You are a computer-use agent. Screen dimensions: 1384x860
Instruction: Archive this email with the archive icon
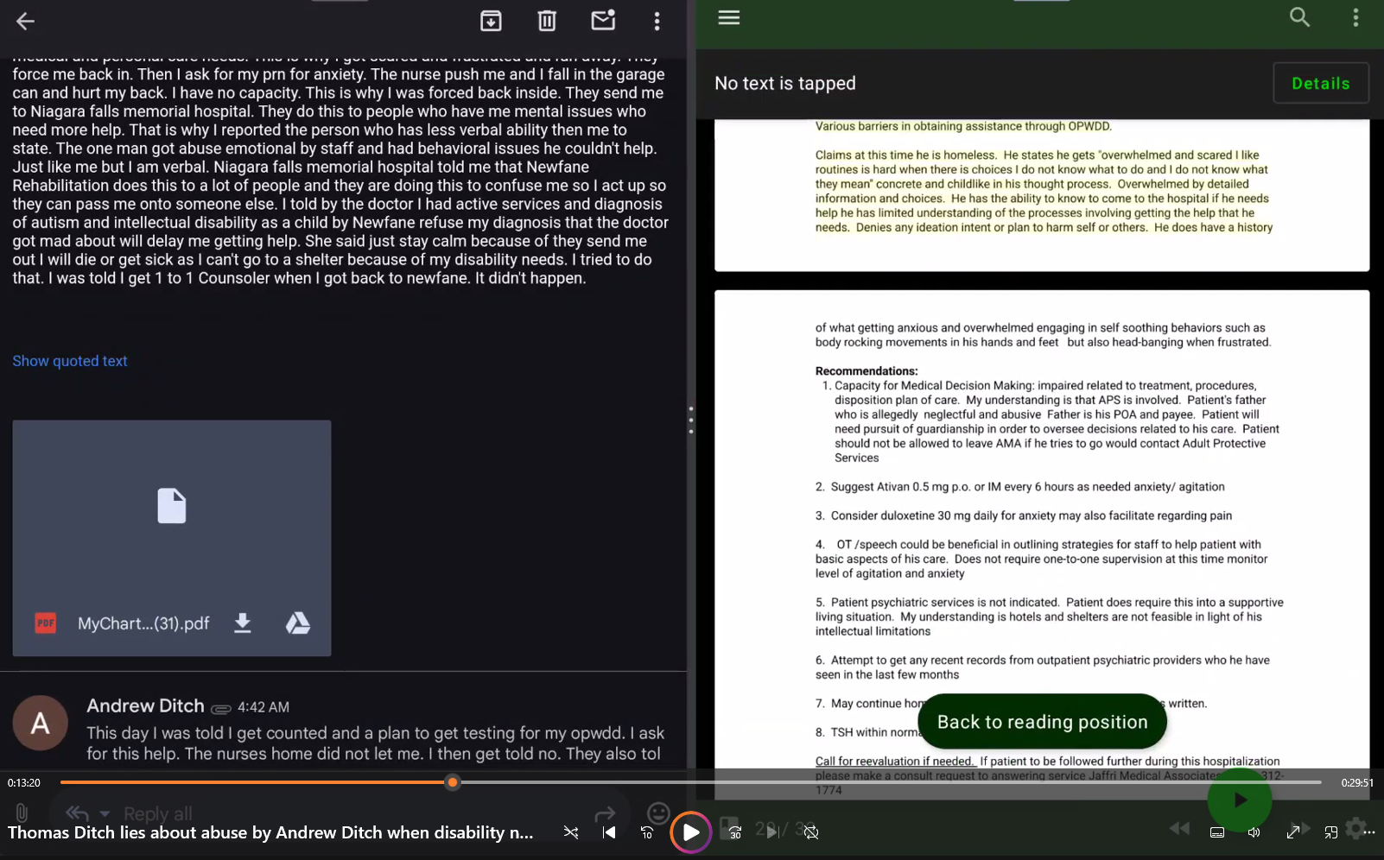491,21
